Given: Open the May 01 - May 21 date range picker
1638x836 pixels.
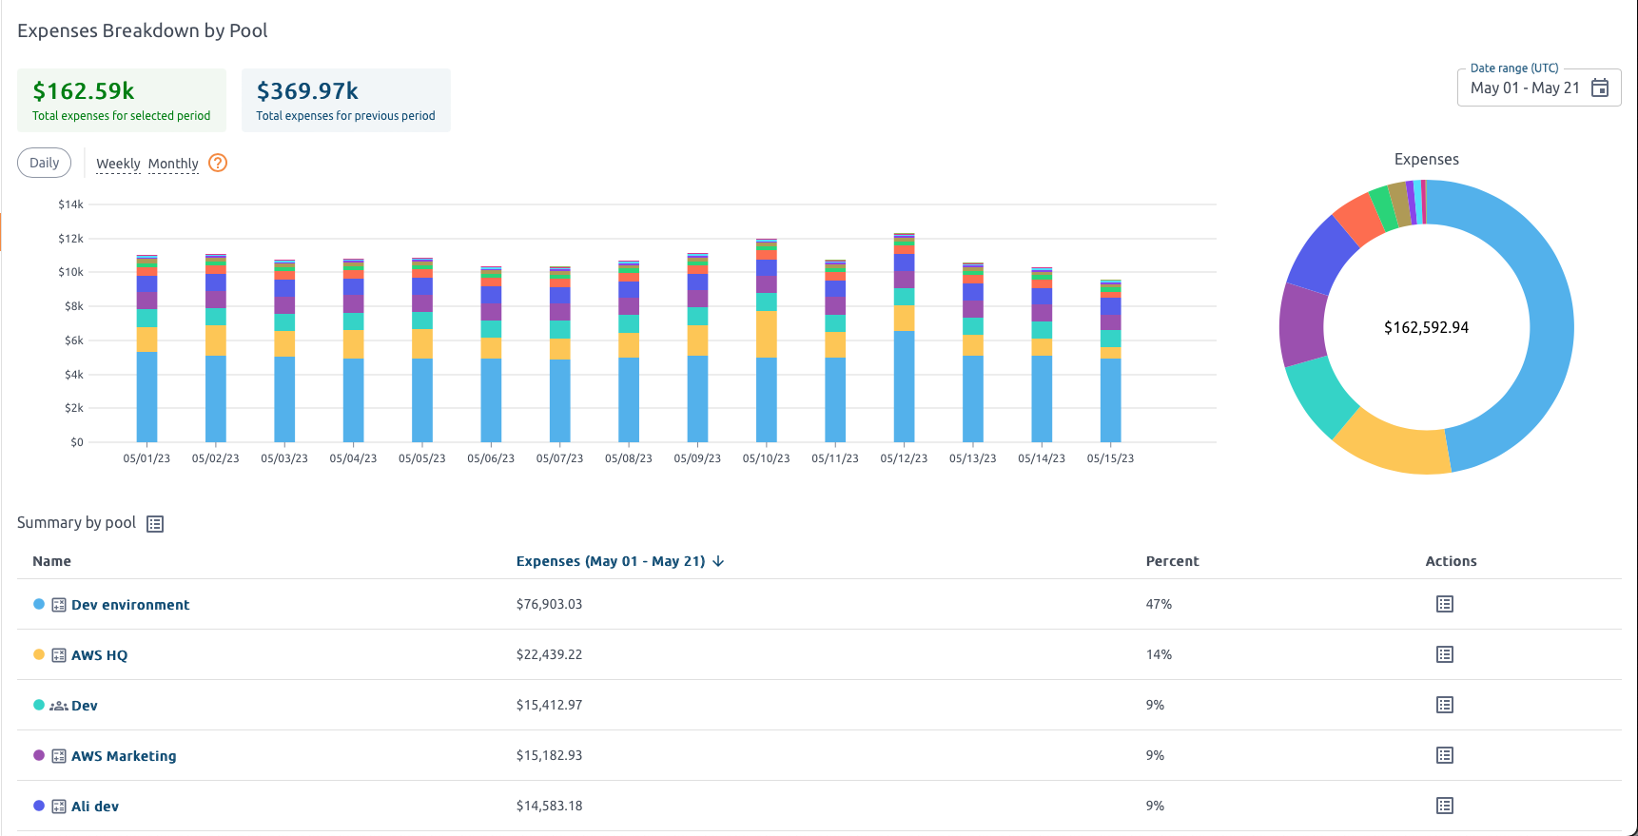Looking at the screenshot, I should click(x=1524, y=87).
